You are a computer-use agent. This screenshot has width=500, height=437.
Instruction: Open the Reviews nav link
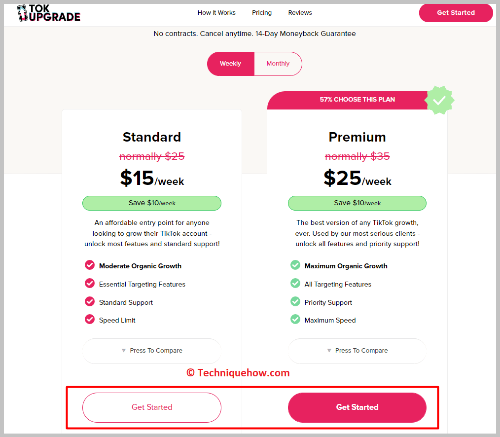tap(300, 13)
